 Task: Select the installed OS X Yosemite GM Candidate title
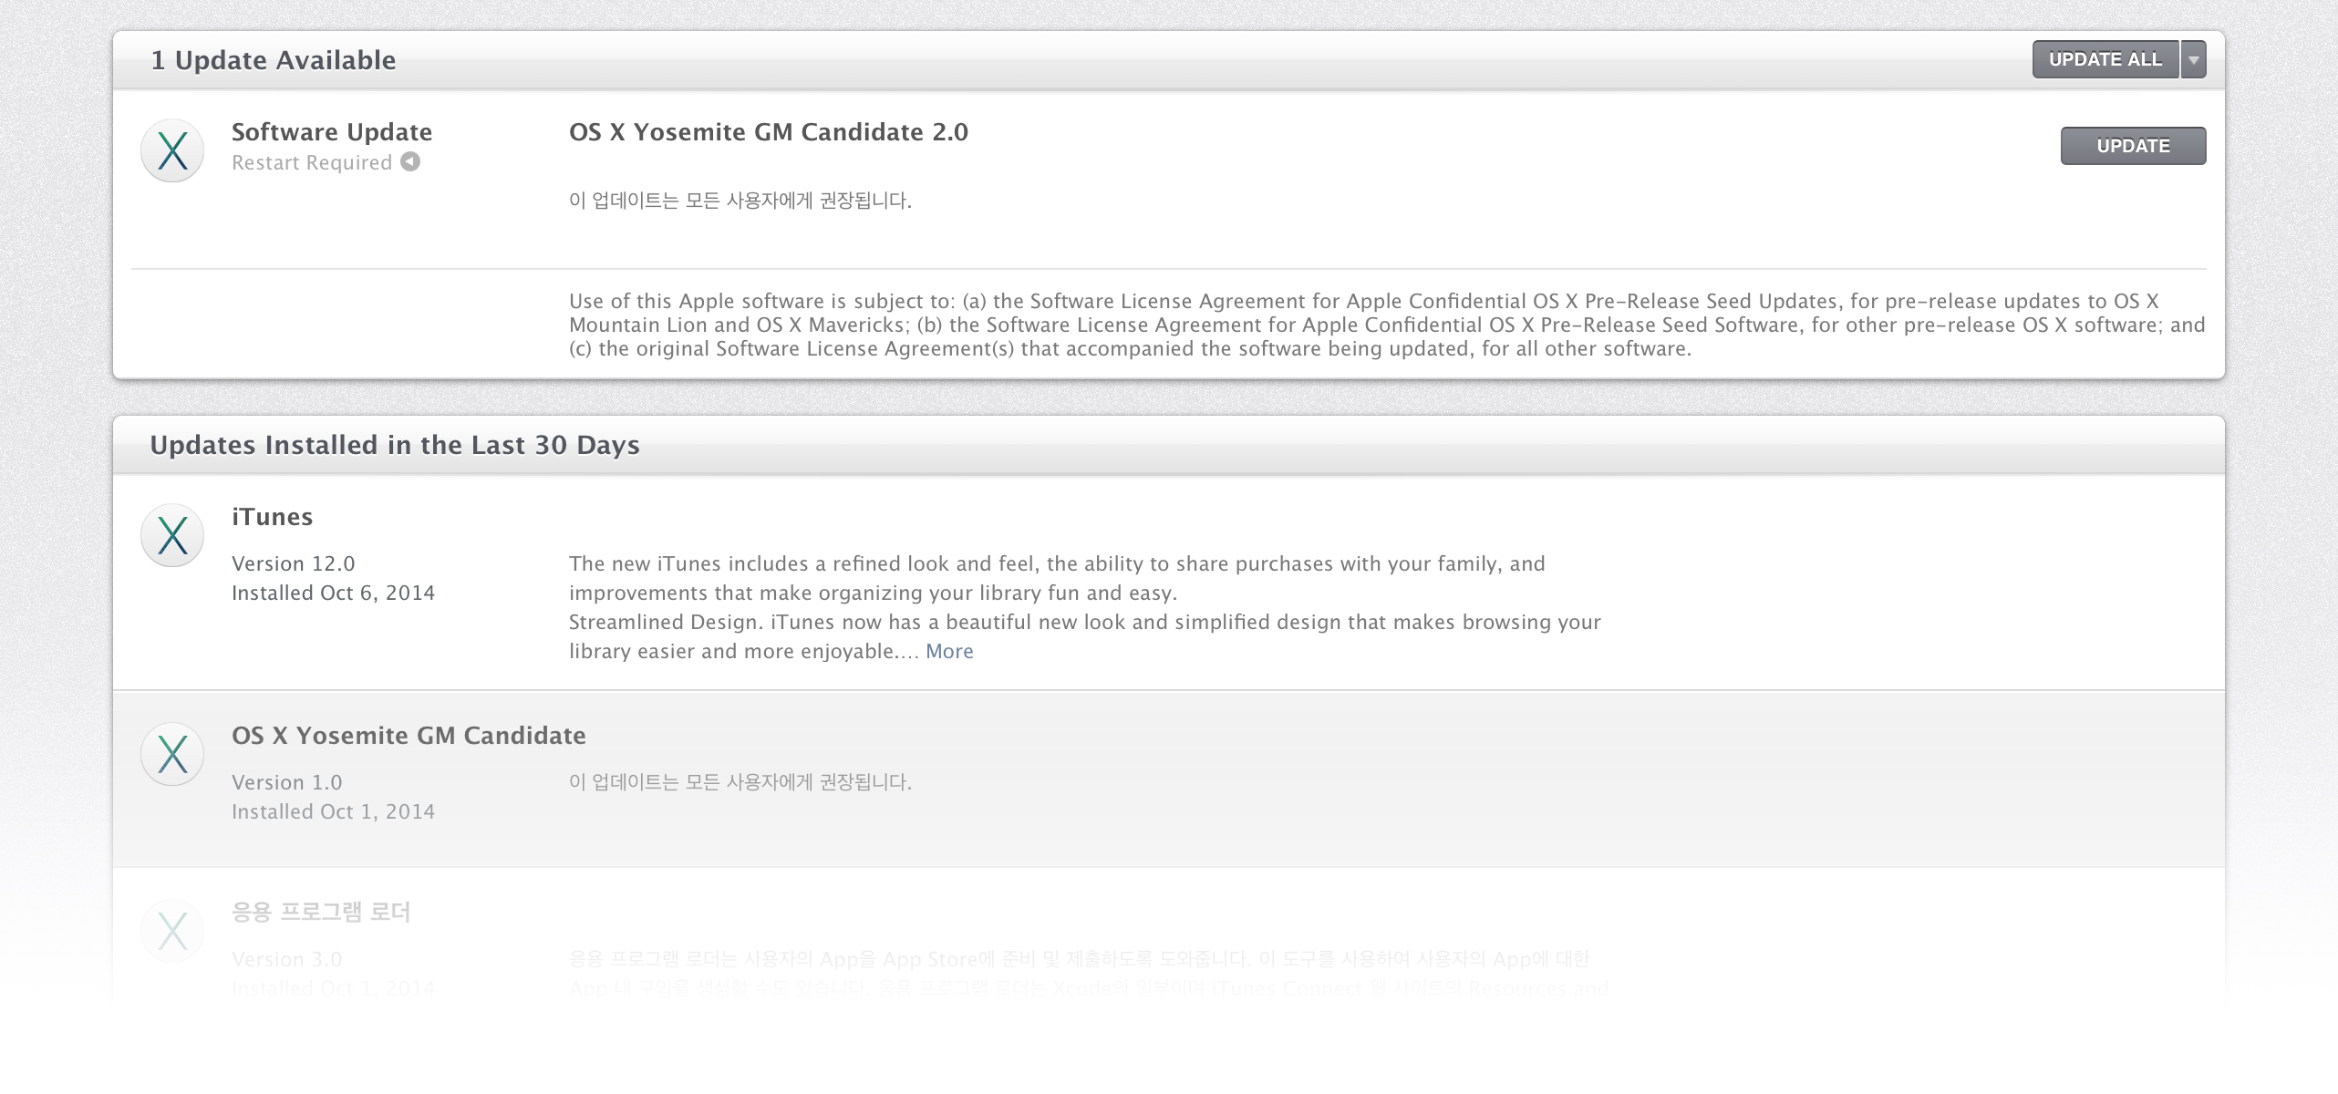click(409, 736)
